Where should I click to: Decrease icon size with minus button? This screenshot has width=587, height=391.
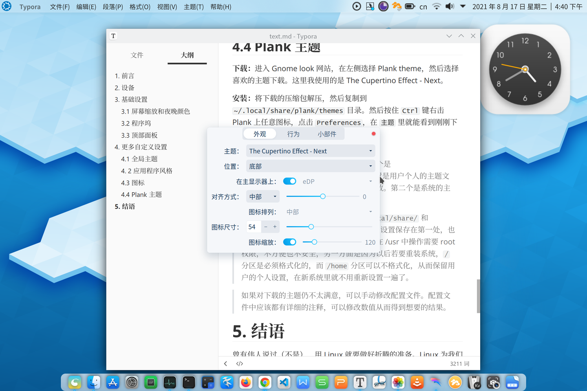[266, 227]
